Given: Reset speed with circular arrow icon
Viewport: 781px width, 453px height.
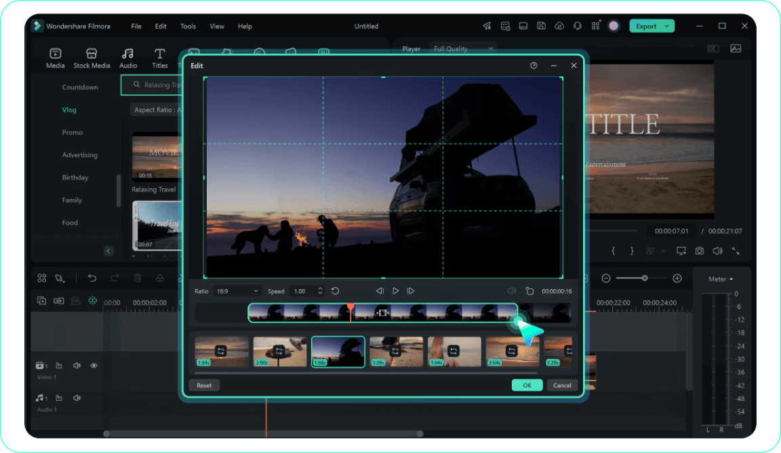Looking at the screenshot, I should (x=335, y=291).
